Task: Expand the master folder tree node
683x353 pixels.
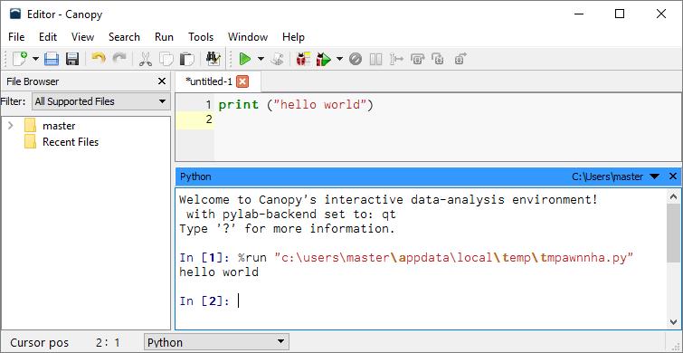Action: [11, 126]
